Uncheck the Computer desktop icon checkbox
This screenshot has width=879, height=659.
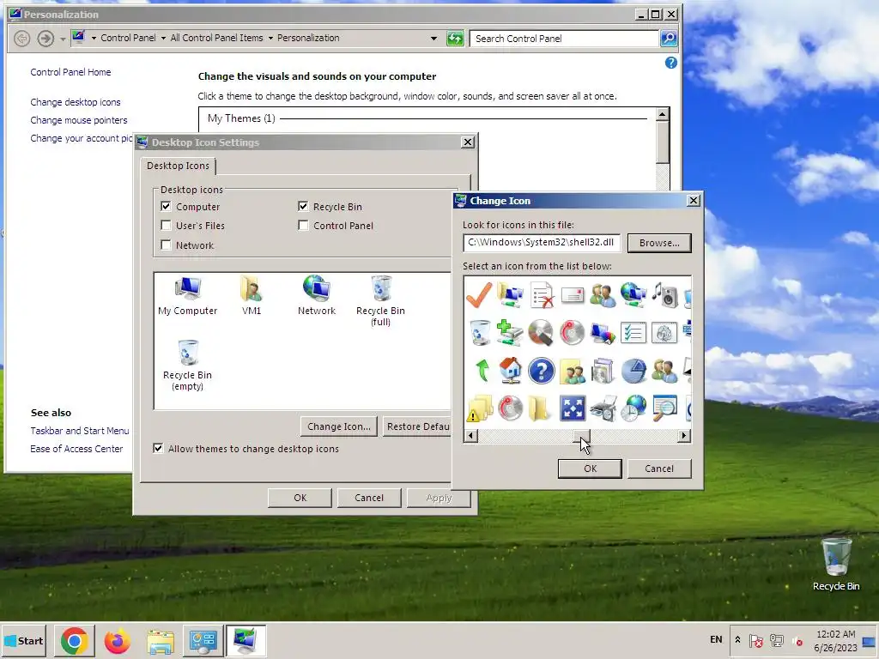pyautogui.click(x=166, y=206)
